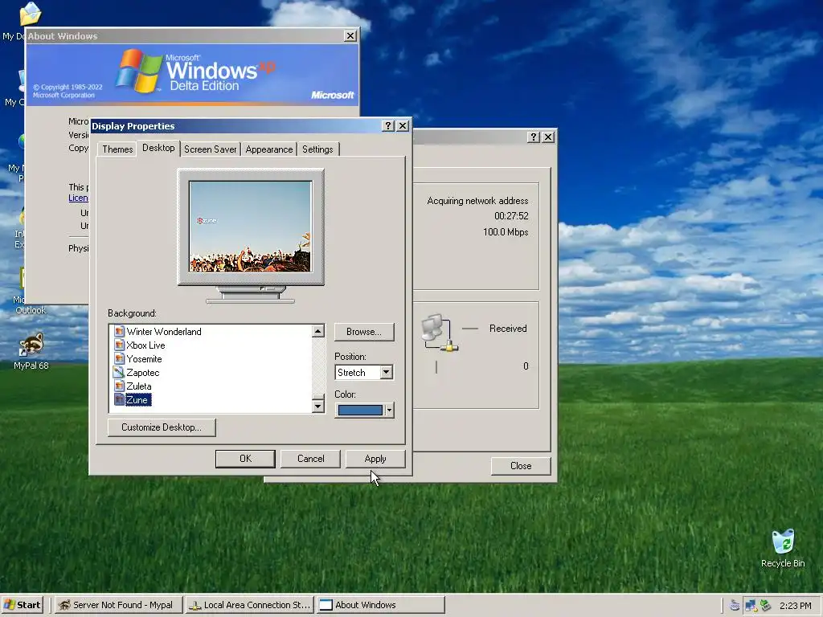The width and height of the screenshot is (823, 617).
Task: Open the Themes tab
Action: click(x=117, y=149)
